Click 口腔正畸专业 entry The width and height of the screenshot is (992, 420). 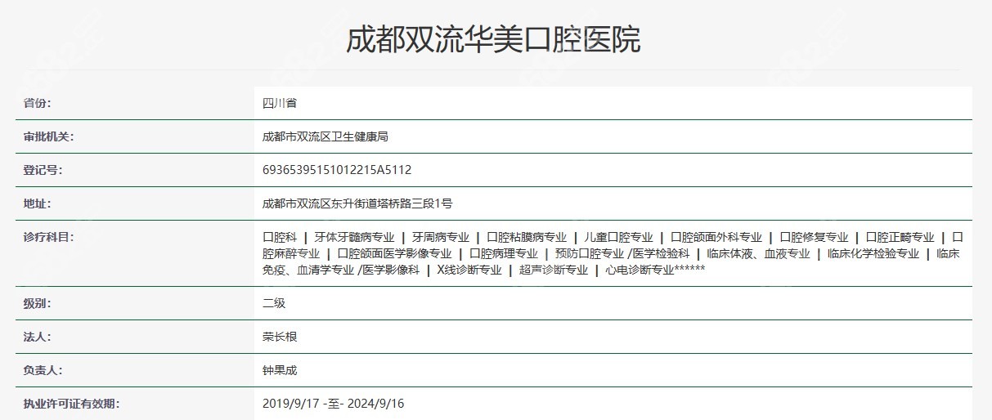click(x=900, y=237)
